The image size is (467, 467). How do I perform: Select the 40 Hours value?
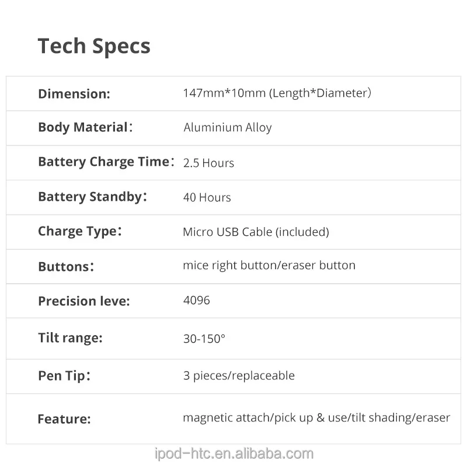pyautogui.click(x=207, y=197)
